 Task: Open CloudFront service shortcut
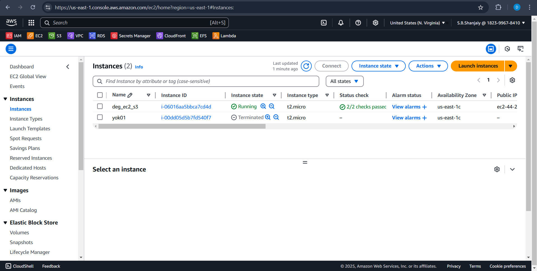[171, 36]
